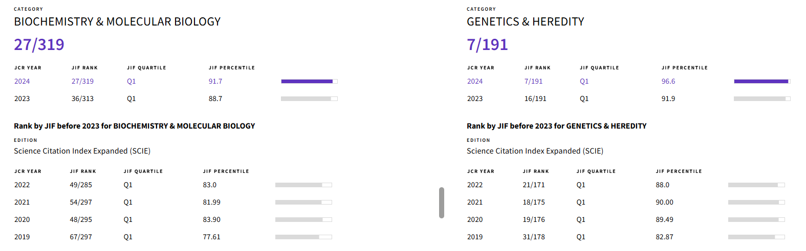The image size is (806, 251).
Task: Open the 7/191 JIF rank link in the 2024 row
Action: [x=534, y=82]
